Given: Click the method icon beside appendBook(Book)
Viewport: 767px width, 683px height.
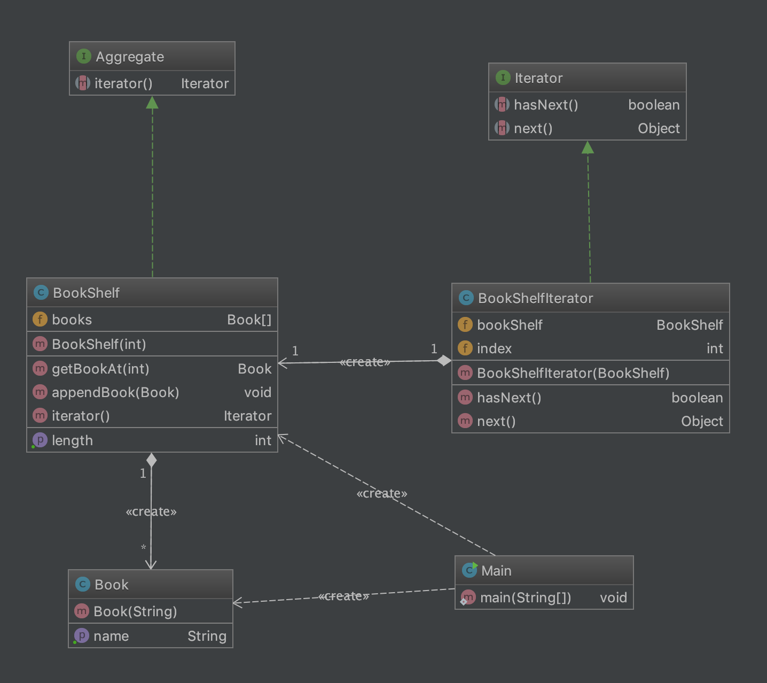Looking at the screenshot, I should (x=40, y=392).
